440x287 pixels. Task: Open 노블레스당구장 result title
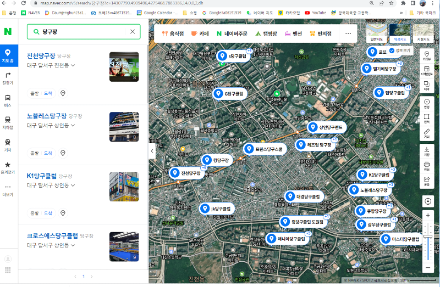47,116
